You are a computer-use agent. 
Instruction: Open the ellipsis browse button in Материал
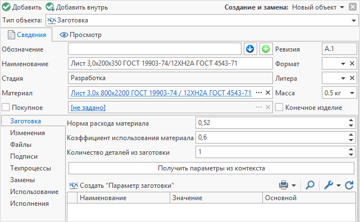click(x=259, y=93)
